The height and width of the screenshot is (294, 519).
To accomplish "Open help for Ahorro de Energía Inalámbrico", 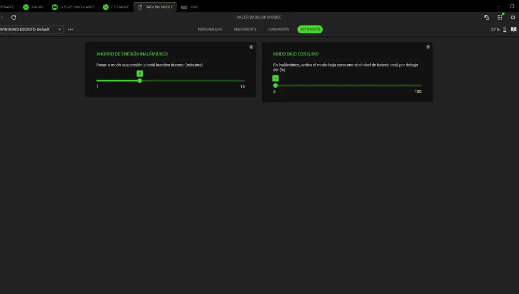I will click(x=251, y=47).
